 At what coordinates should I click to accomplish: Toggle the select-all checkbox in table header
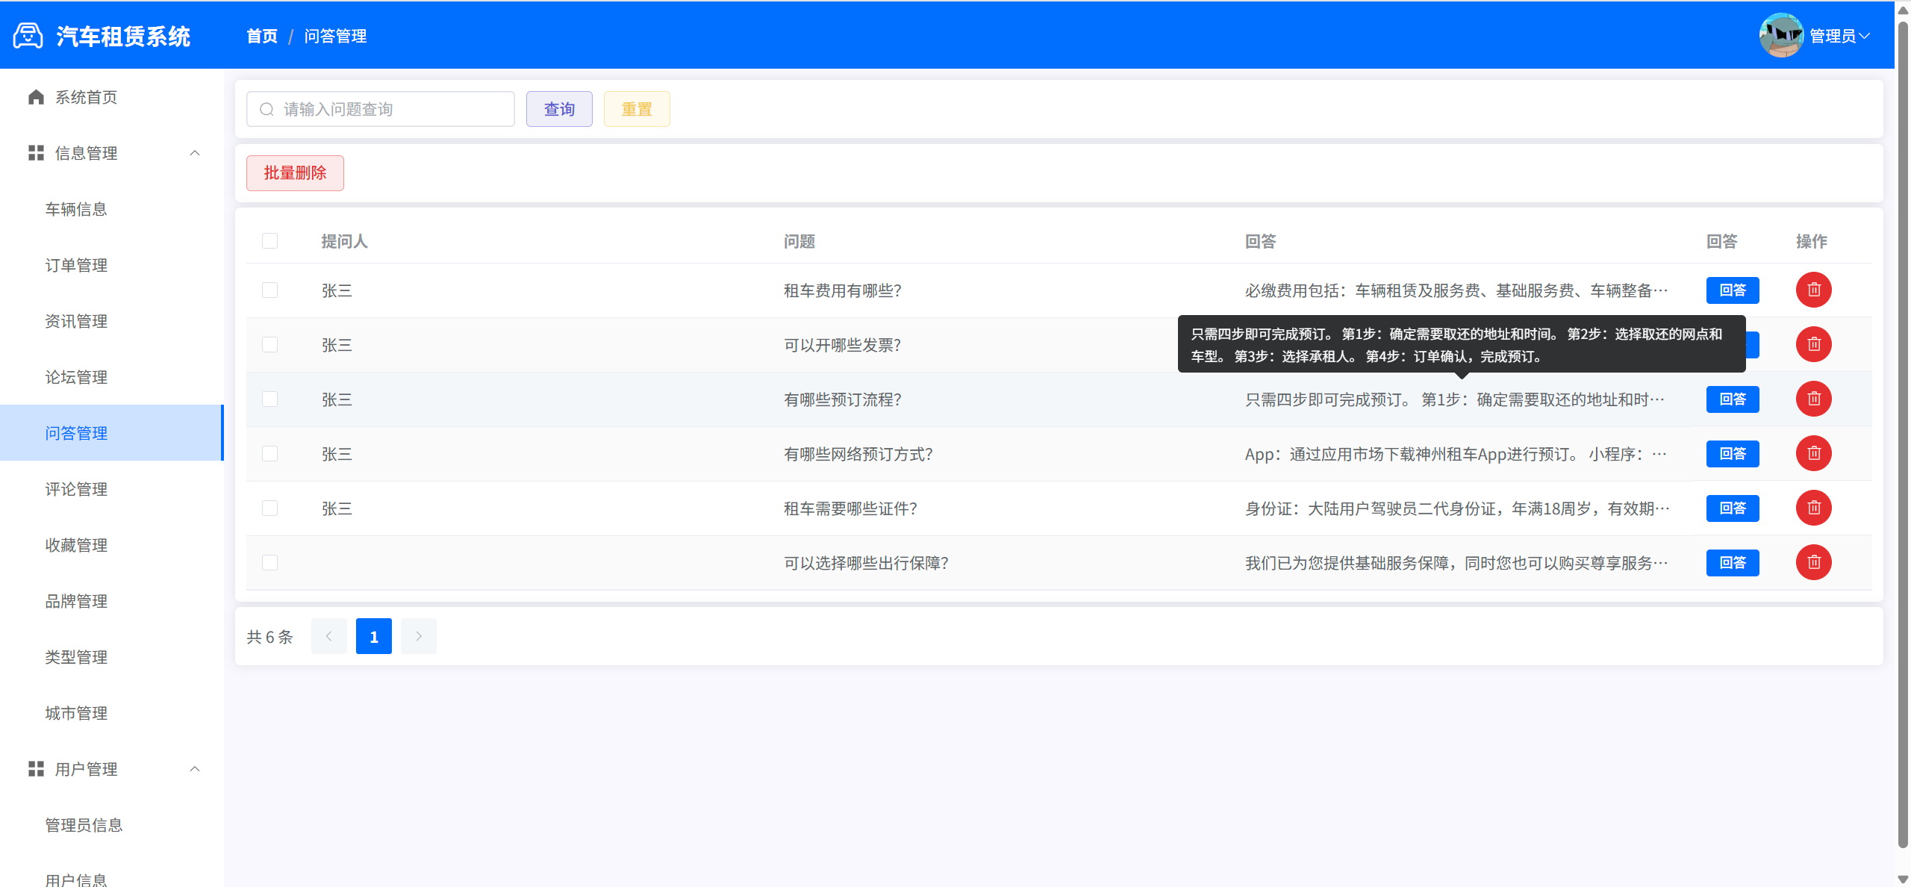[x=269, y=240]
